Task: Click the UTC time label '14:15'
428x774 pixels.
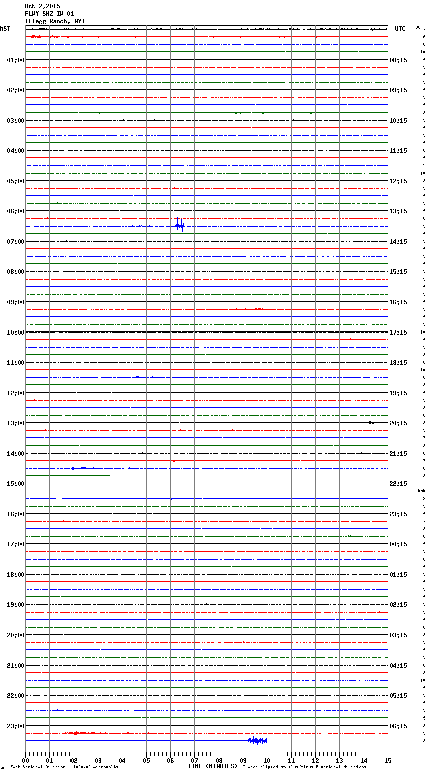Action: point(398,242)
